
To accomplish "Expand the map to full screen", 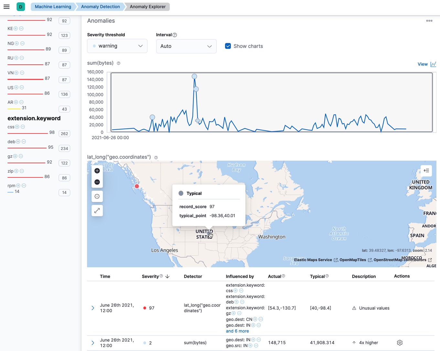I will pos(97,210).
